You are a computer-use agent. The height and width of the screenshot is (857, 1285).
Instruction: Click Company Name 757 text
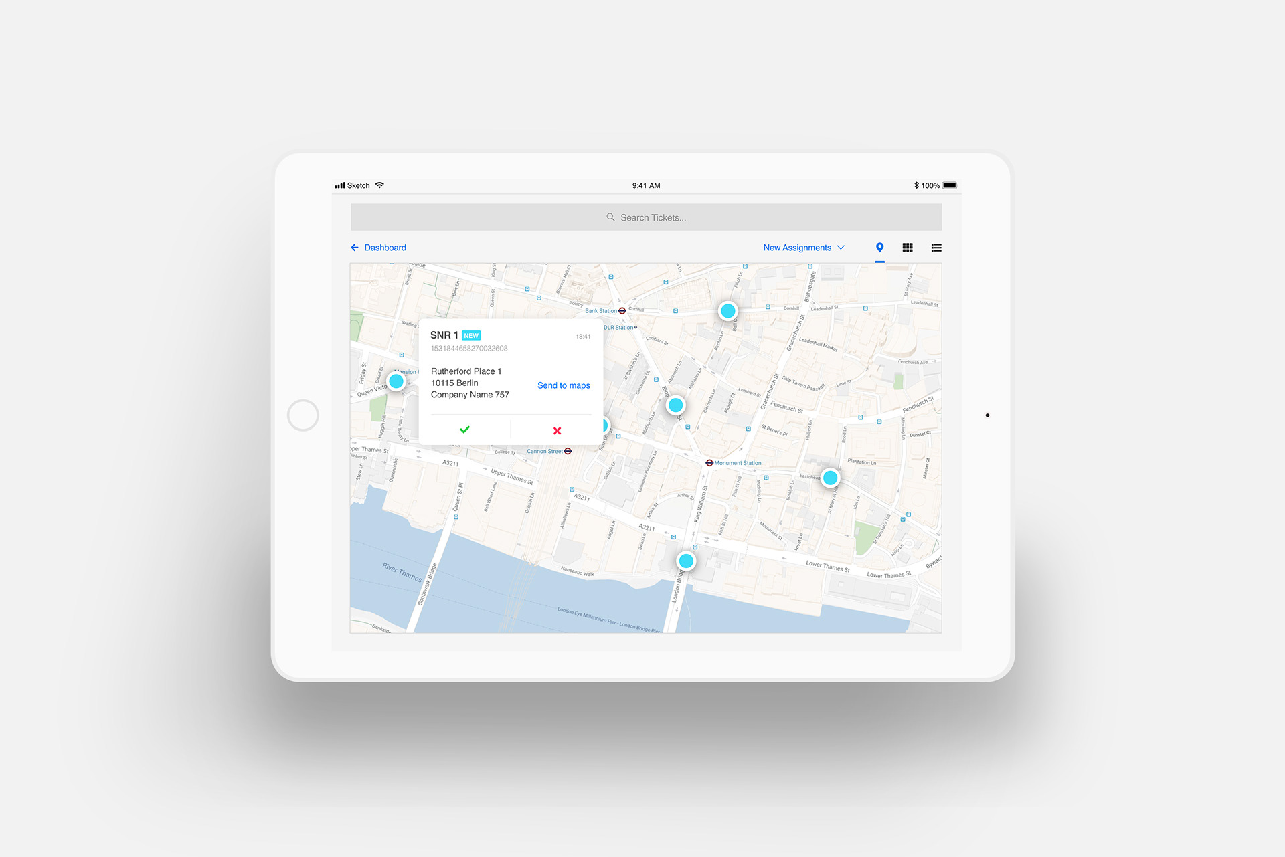point(470,395)
